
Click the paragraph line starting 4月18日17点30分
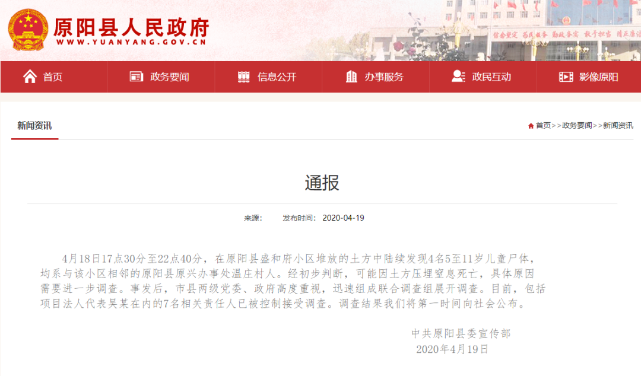[299, 259]
